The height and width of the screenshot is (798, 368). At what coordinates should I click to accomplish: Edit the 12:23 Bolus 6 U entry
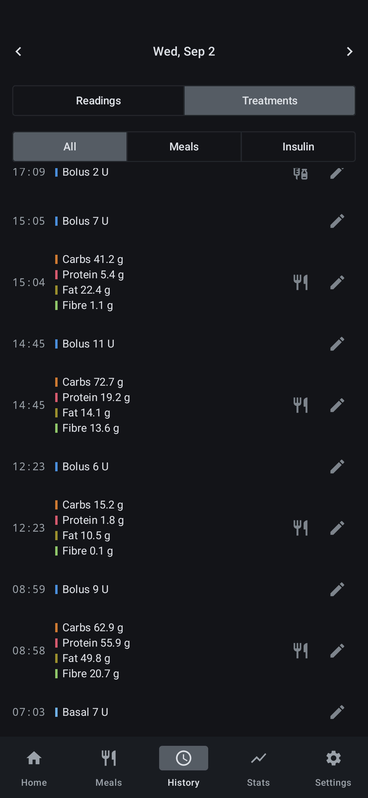[x=337, y=467]
